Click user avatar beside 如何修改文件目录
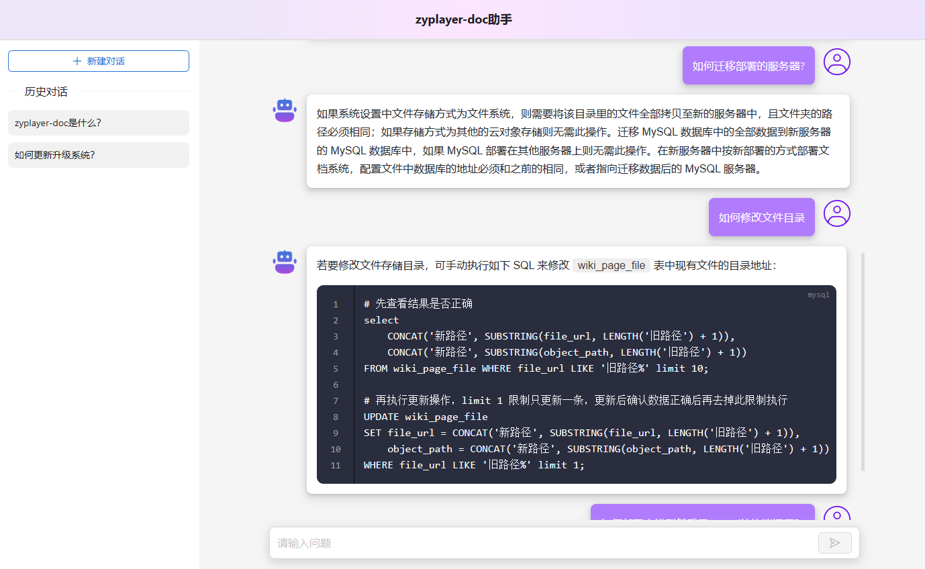925x569 pixels. (x=837, y=213)
